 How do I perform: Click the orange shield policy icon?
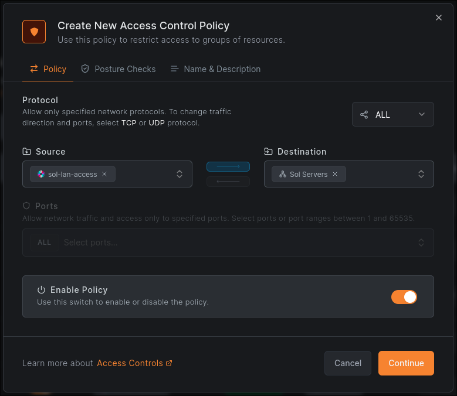[x=34, y=32]
